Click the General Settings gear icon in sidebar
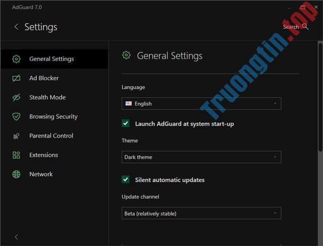This screenshot has height=246, width=323. click(16, 59)
